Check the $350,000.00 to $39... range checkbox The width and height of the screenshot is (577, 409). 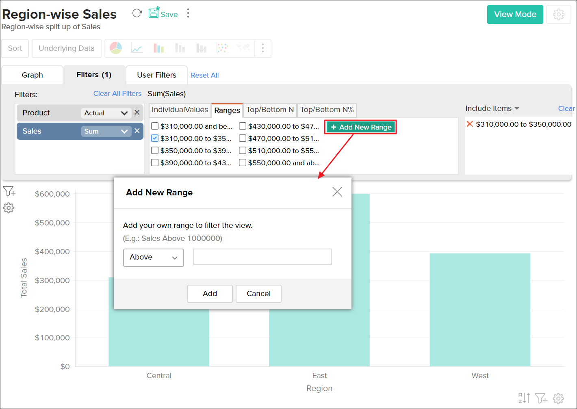(x=155, y=150)
